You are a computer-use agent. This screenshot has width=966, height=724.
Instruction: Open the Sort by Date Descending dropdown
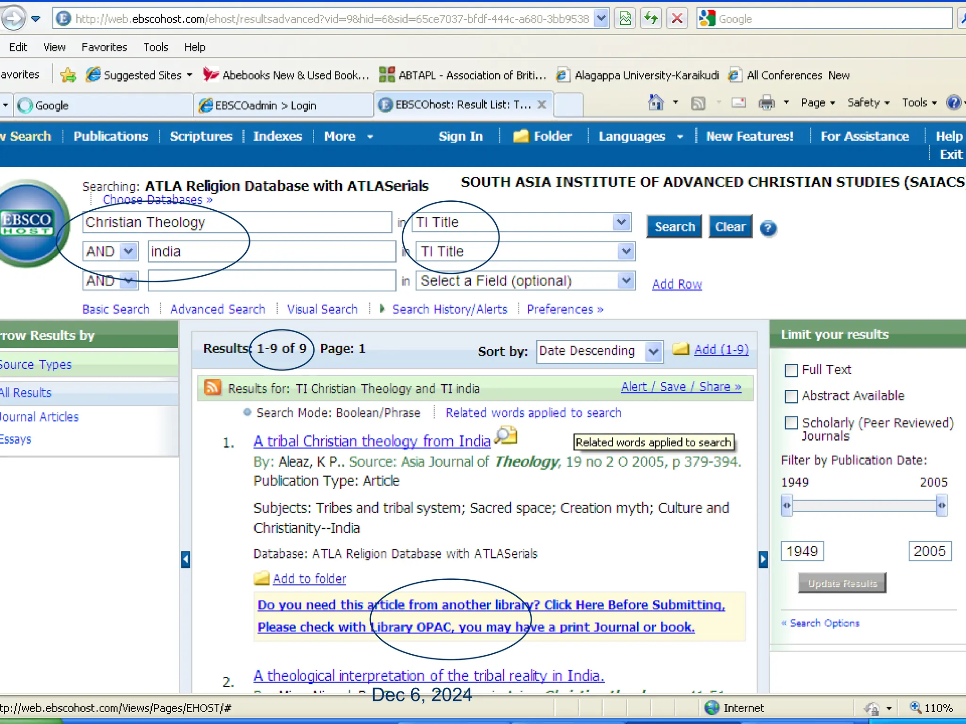click(x=653, y=351)
